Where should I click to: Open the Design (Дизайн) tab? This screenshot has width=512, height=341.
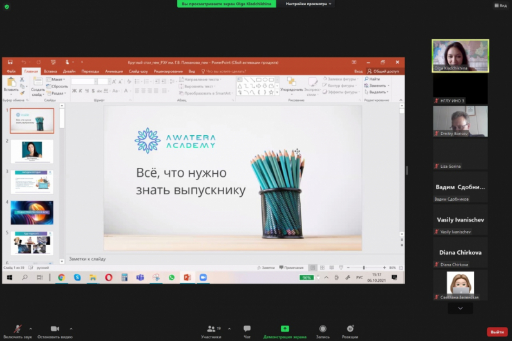69,71
